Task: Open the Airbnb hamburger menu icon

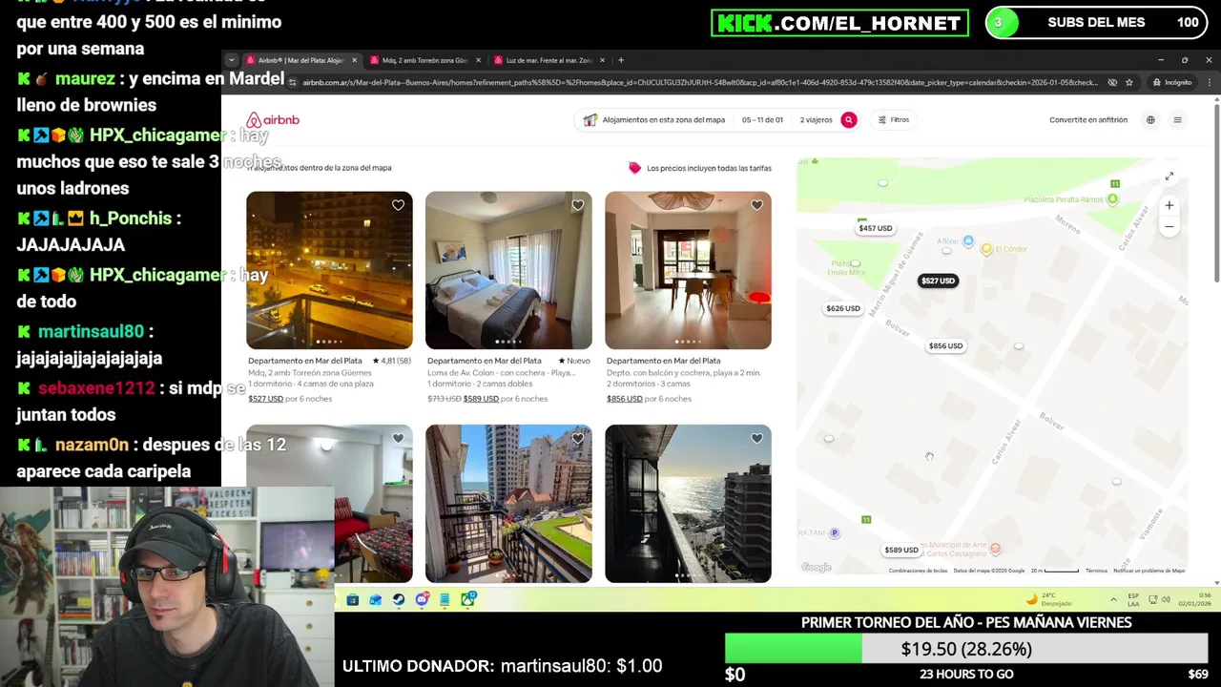Action: point(1177,120)
